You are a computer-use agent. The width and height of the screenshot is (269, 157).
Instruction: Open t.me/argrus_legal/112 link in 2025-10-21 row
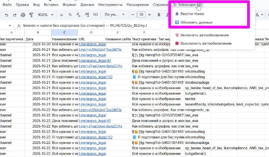click(x=95, y=77)
